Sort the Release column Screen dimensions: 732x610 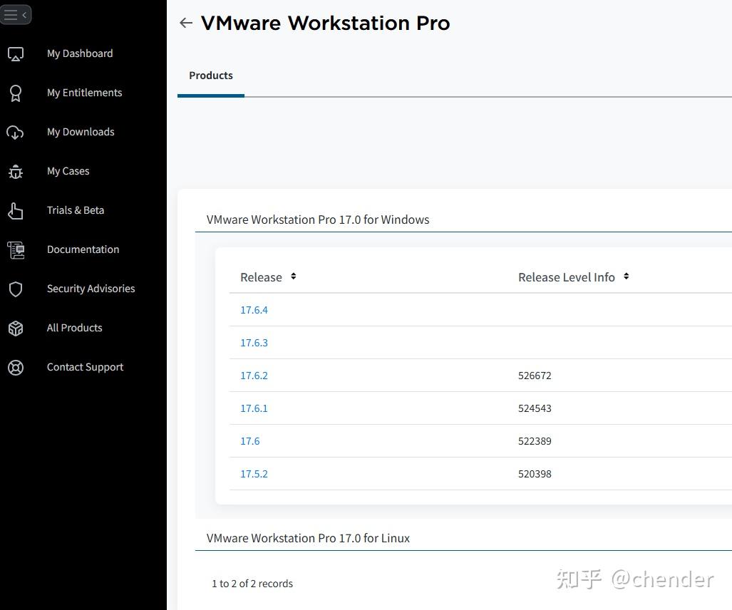292,276
